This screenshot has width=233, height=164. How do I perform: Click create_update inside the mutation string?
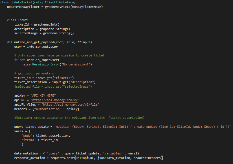click(145, 127)
